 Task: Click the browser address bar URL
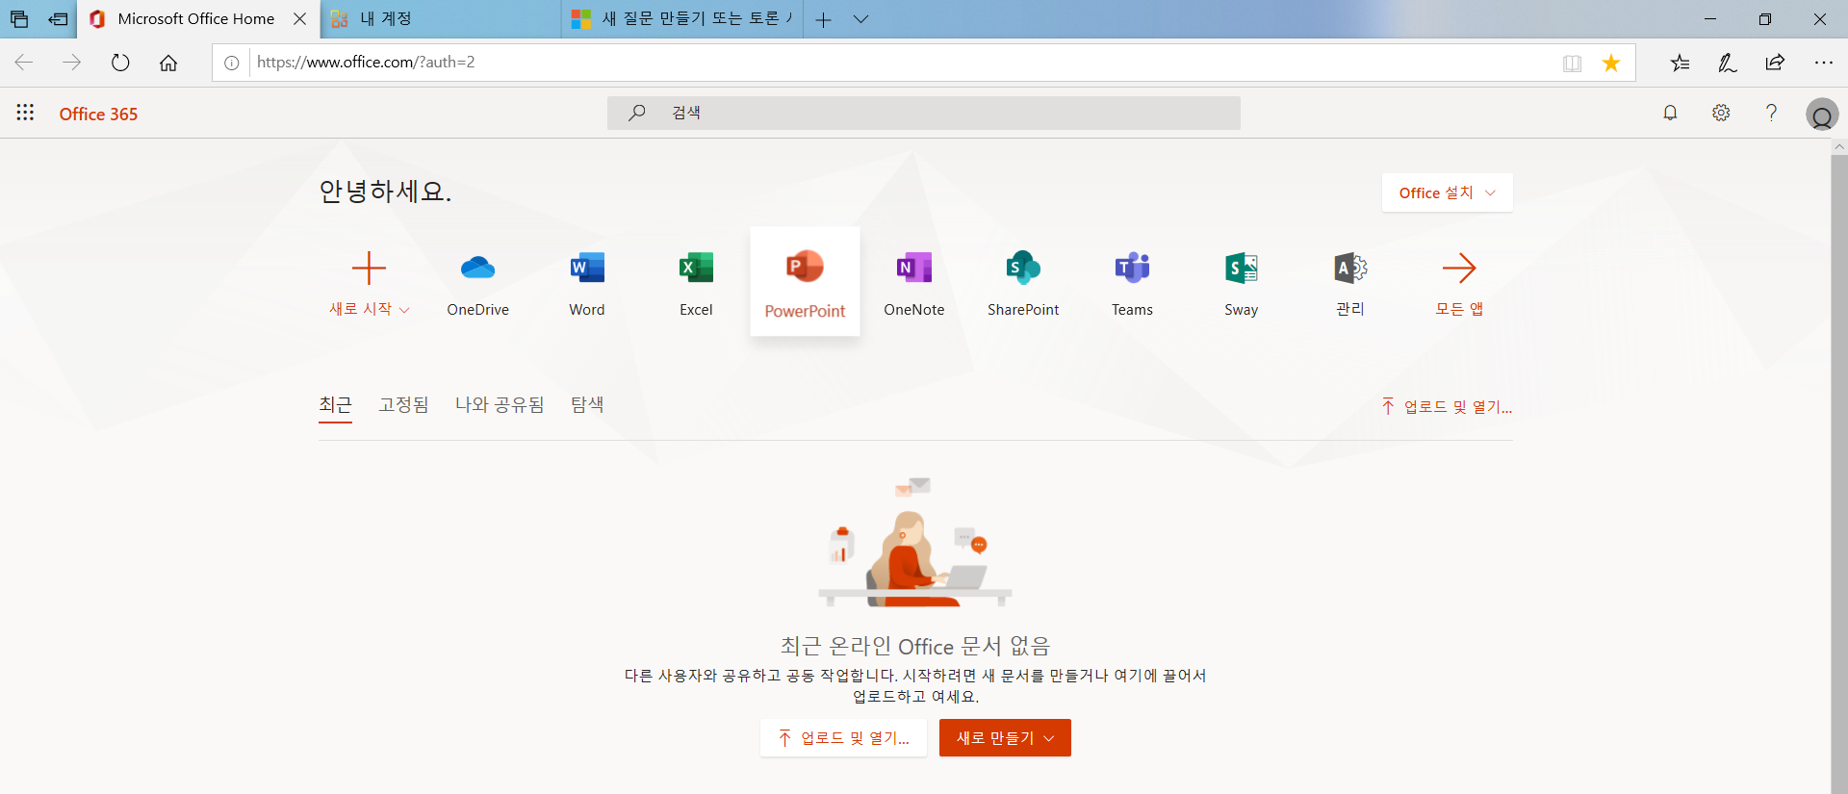(366, 63)
